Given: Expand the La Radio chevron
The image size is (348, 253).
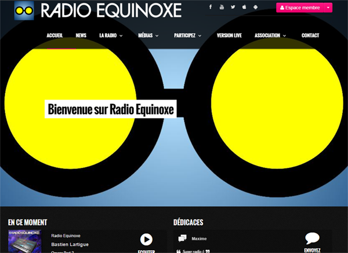Looking at the screenshot, I should (x=121, y=36).
